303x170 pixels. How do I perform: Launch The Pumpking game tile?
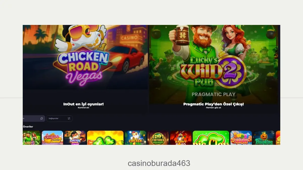click(264, 138)
